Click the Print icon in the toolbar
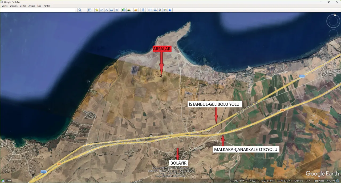The image size is (341, 183). coord(155,10)
